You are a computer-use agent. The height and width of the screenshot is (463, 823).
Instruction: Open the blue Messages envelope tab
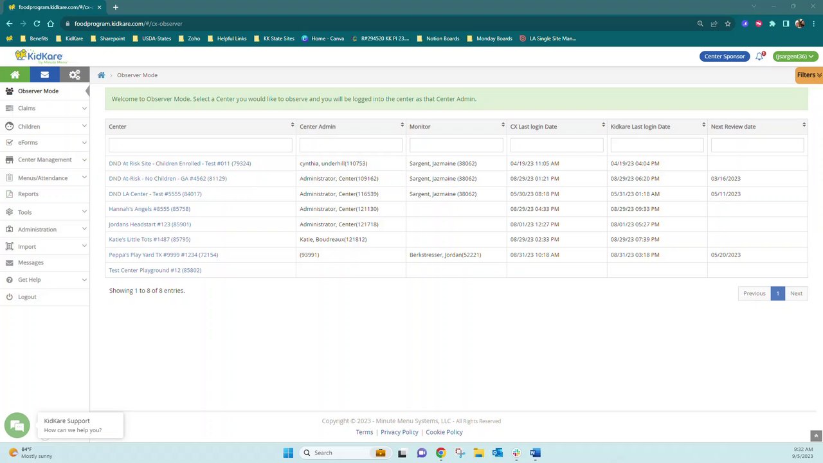click(44, 75)
